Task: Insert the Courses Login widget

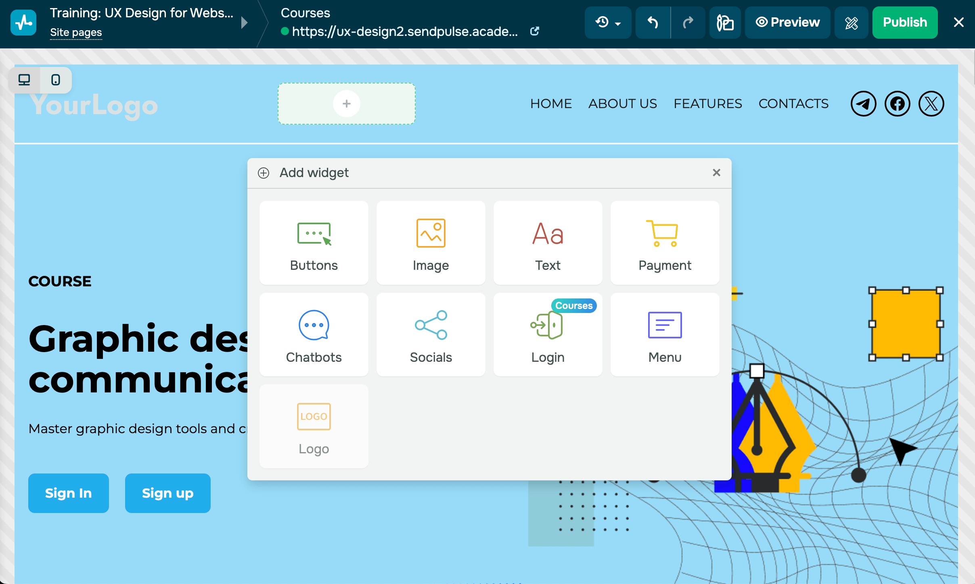Action: 548,335
